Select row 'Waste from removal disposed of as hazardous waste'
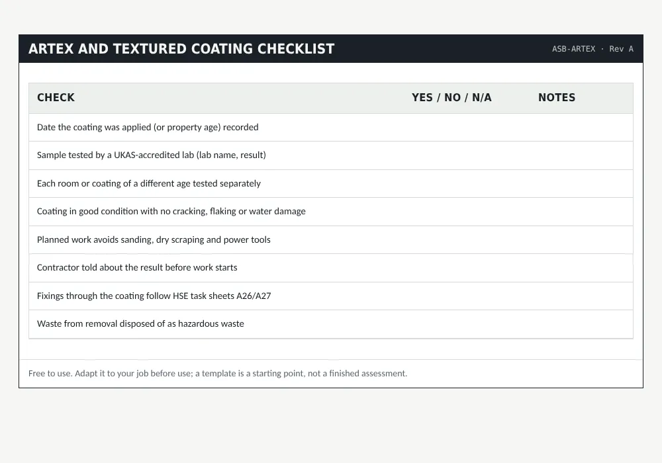Viewport: 662px width, 463px height. (x=331, y=324)
